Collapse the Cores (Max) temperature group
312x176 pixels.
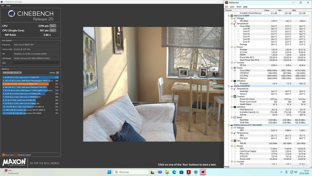click(235, 26)
